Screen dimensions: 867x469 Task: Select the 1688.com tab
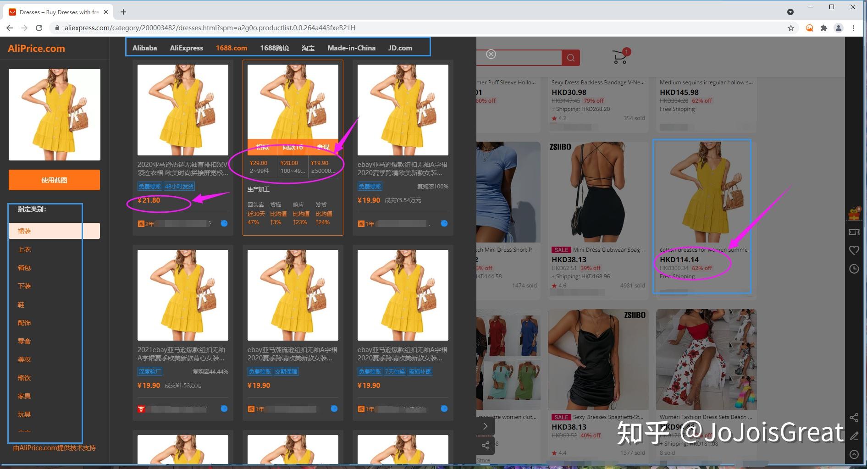tap(232, 48)
